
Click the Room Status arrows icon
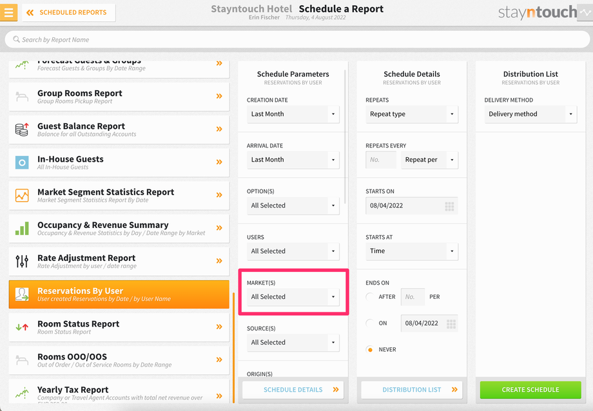click(22, 327)
